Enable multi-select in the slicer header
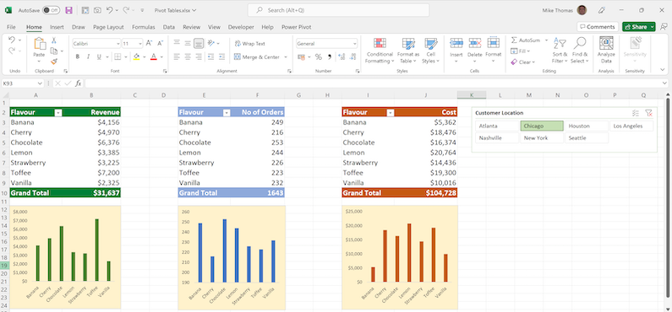 [x=636, y=113]
